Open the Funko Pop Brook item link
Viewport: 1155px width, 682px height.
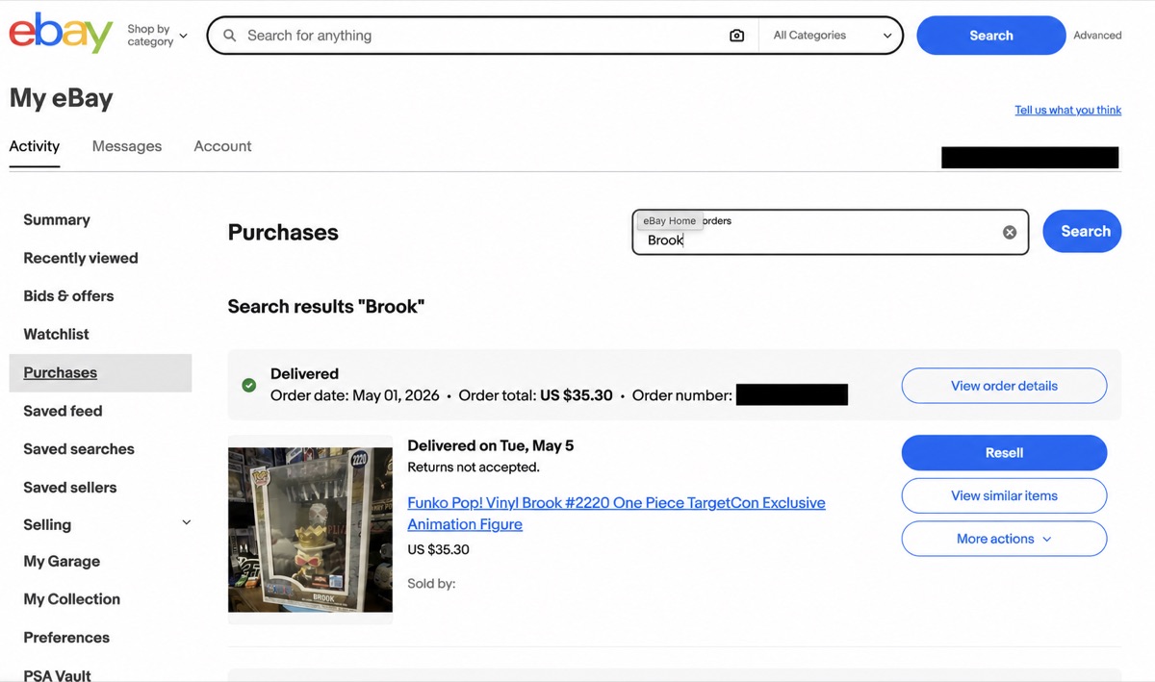pos(616,514)
